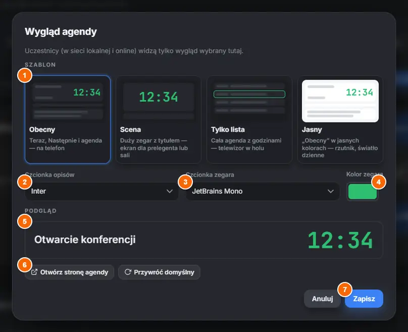Click the "PODGLĄD" section label
This screenshot has width=408, height=332.
click(40, 211)
